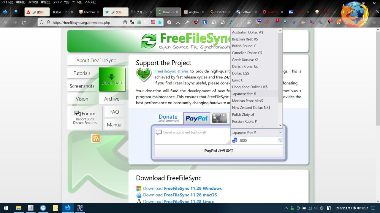Open the Bitwarden shield extension icon
The image size is (380, 213).
205,22
